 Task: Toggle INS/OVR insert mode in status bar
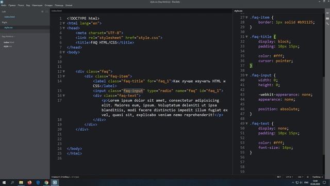point(279,177)
